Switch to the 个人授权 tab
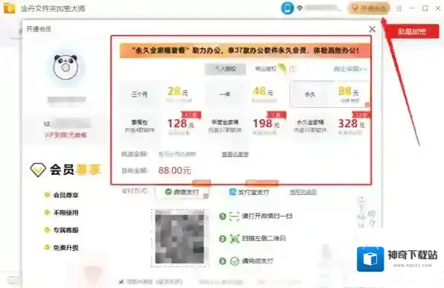Viewport: 444px width, 288px height. click(225, 68)
